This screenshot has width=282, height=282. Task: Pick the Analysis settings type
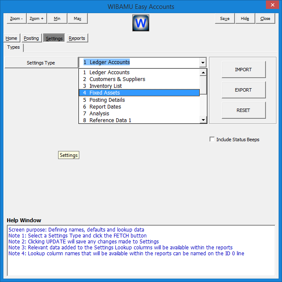tap(140, 114)
